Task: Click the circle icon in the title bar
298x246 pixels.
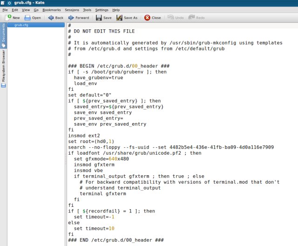Action: coord(9,3)
